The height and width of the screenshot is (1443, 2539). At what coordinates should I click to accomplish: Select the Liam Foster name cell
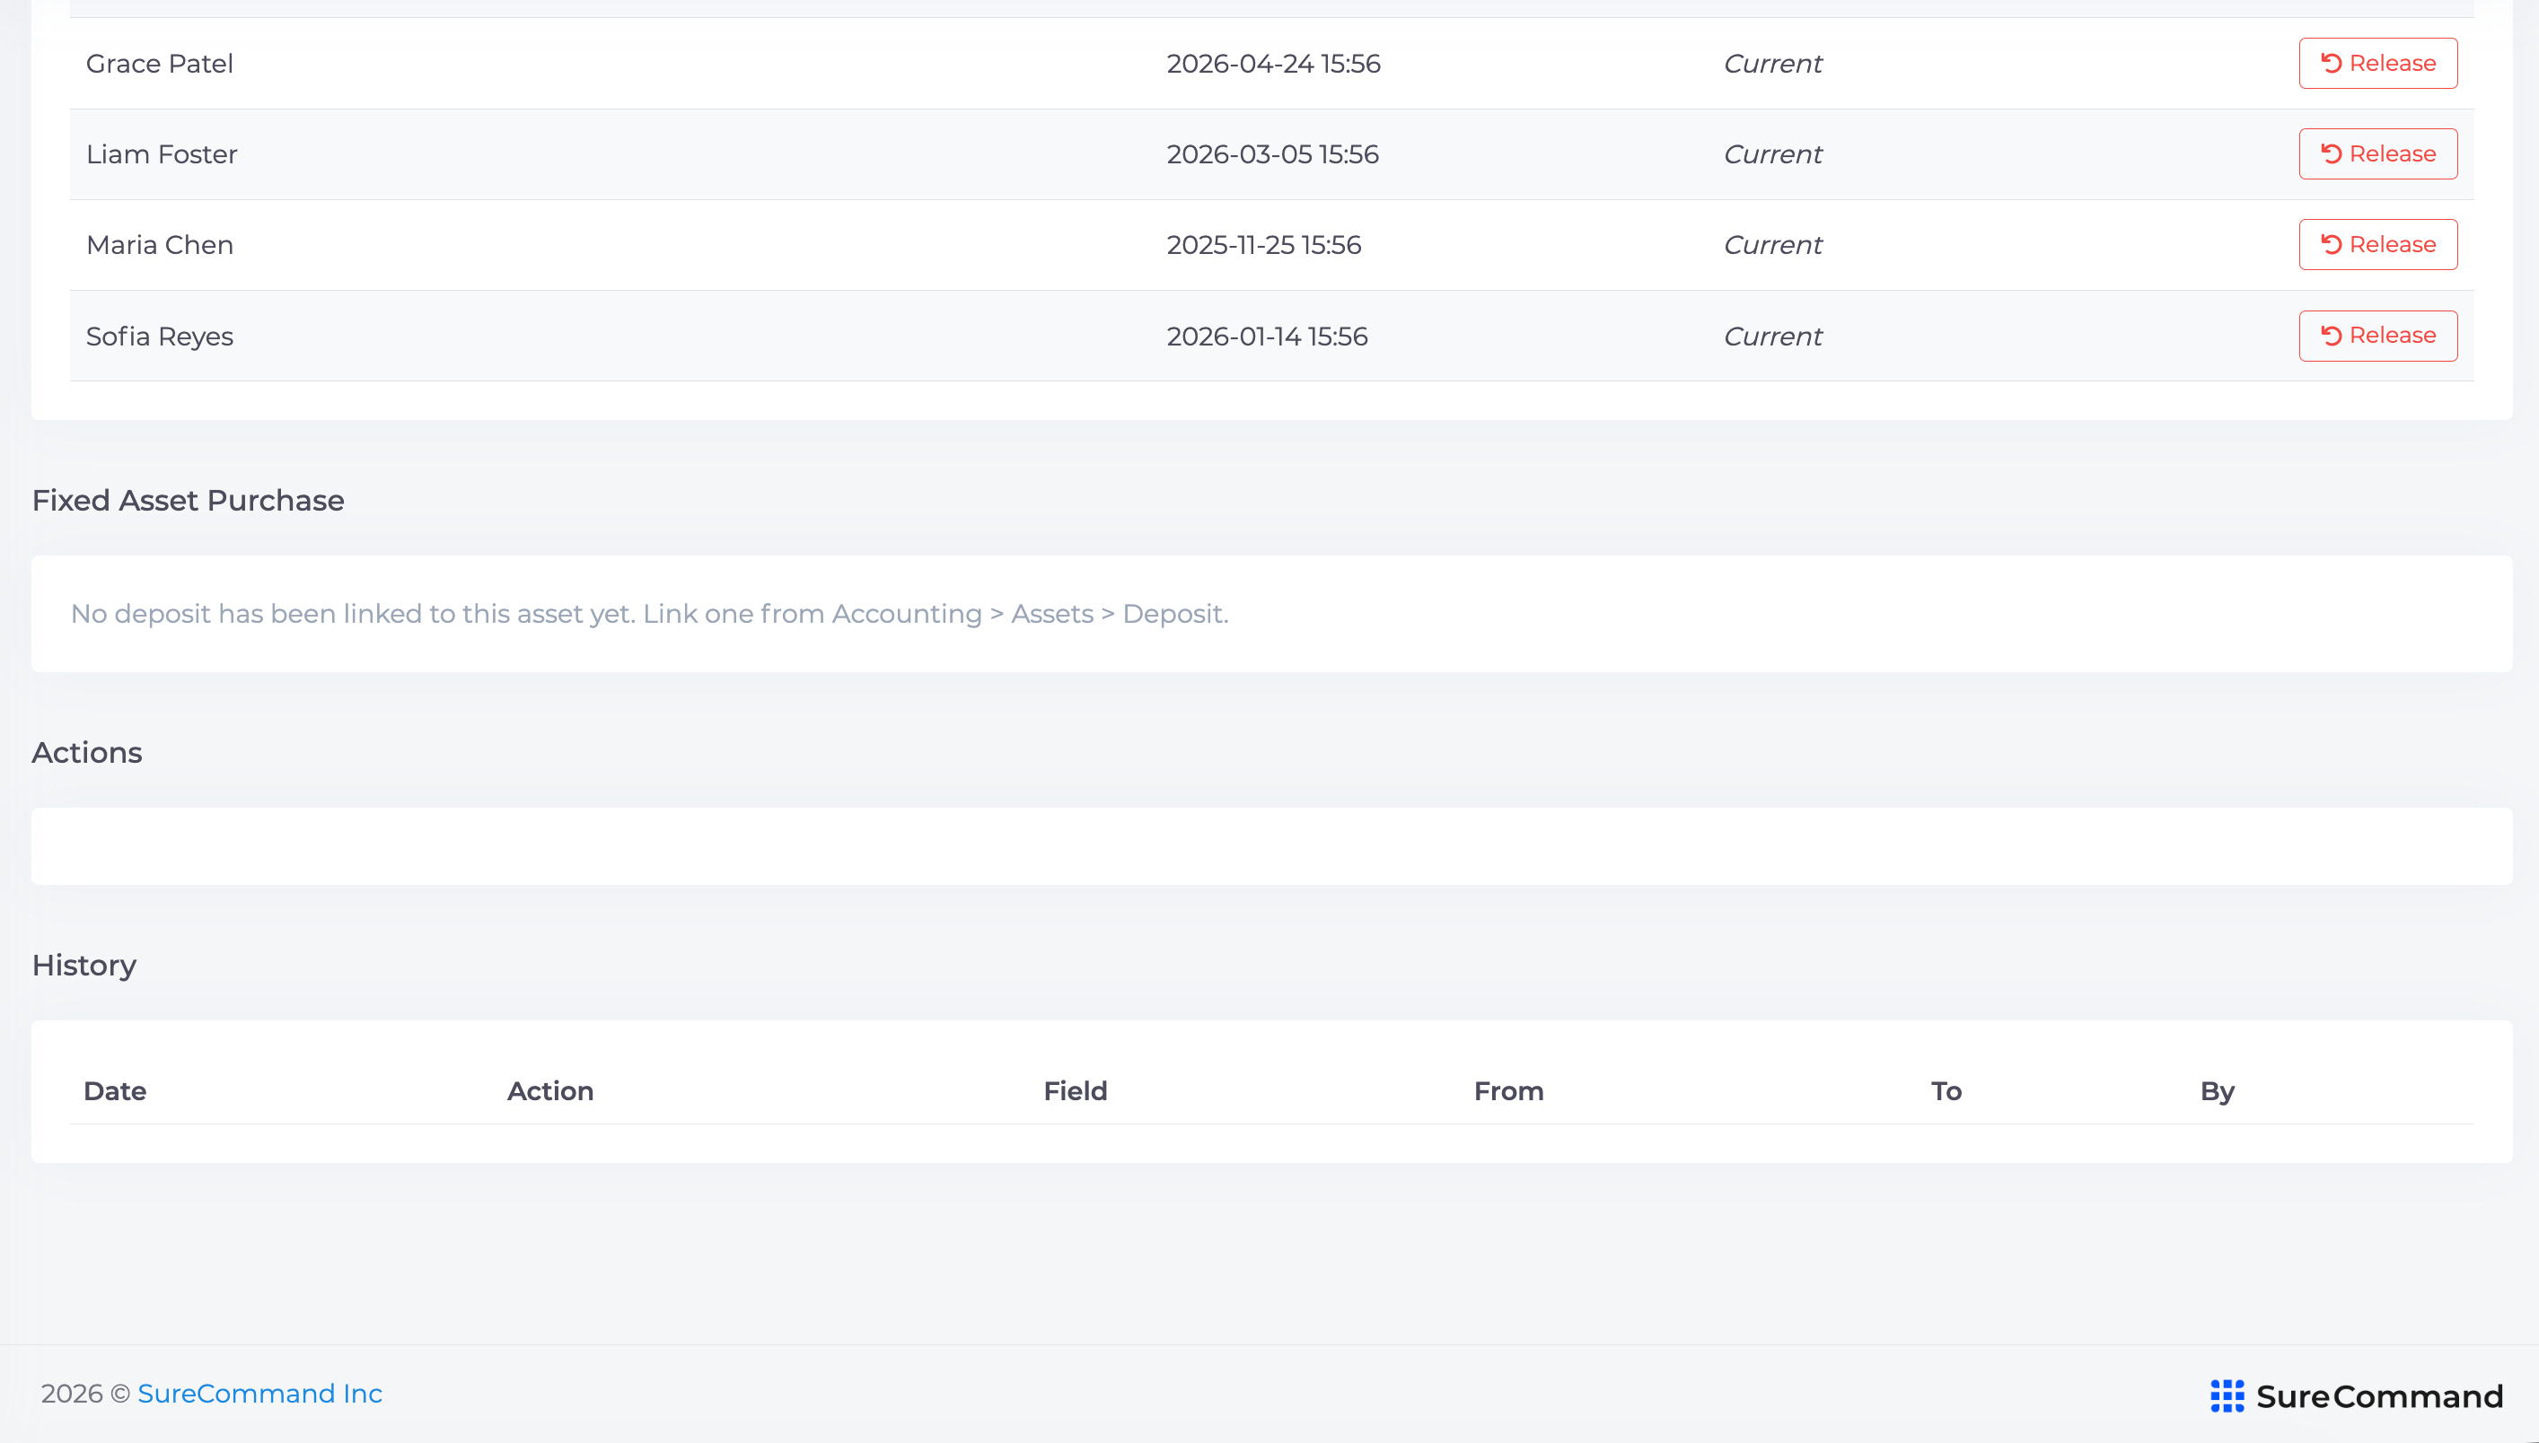tap(162, 154)
